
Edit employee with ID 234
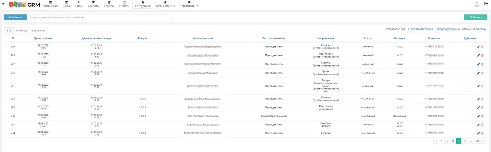478,133
